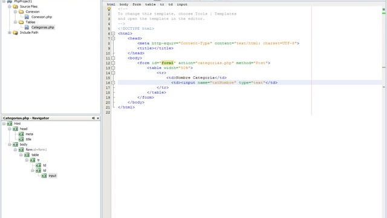Click the table element icon in Navigator

pos(27,155)
